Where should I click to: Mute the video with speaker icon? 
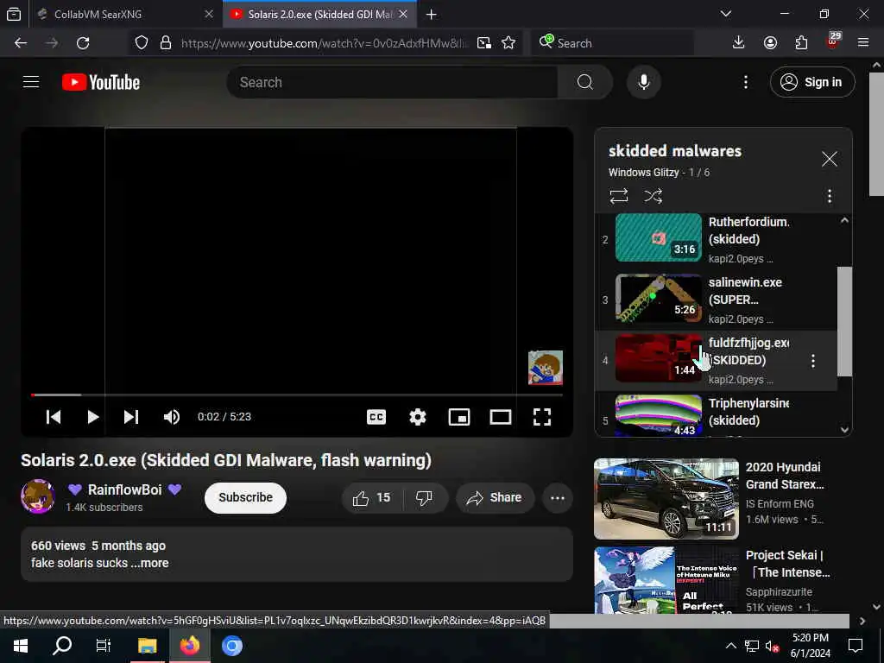172,417
